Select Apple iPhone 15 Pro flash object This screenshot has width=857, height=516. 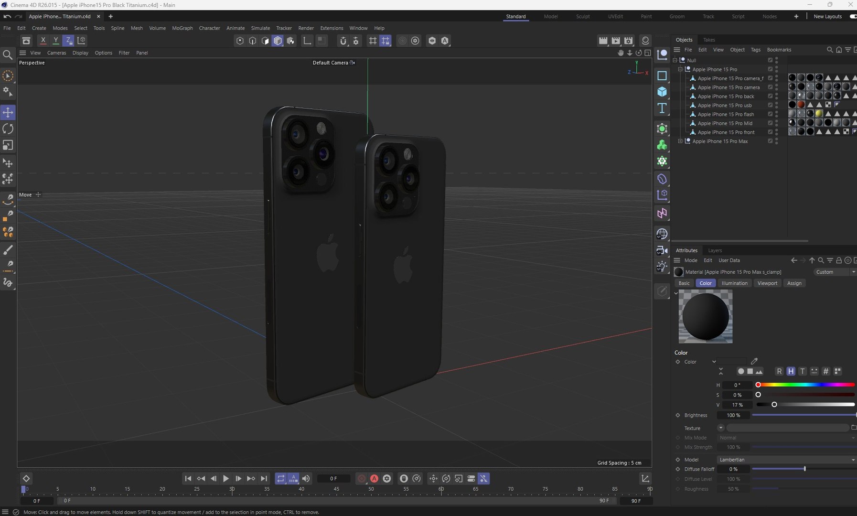pos(726,114)
